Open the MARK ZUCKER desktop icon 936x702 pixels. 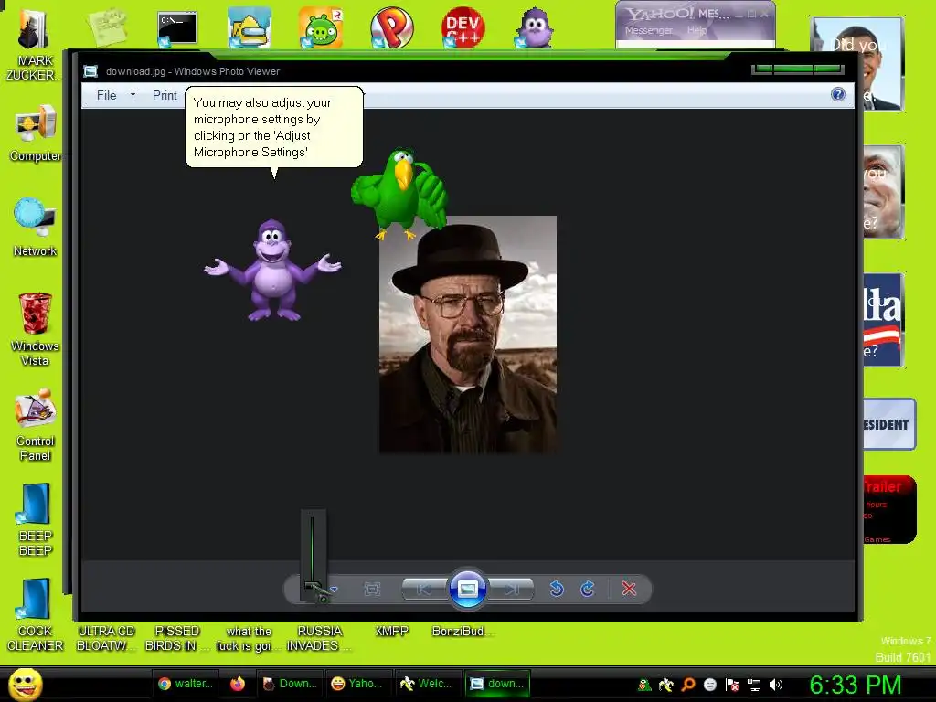click(x=34, y=46)
